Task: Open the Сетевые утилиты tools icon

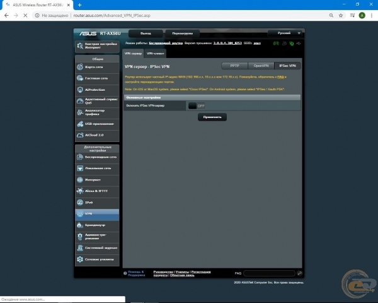Action: click(80, 259)
